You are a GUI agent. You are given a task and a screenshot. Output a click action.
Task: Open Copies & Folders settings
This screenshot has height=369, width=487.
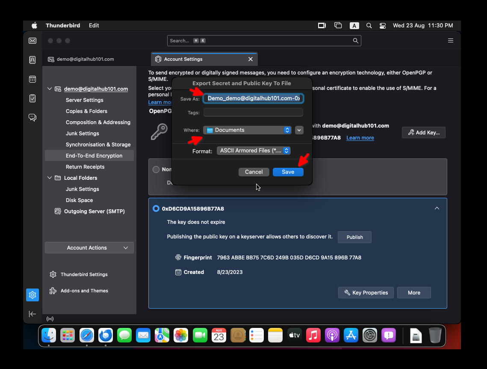click(x=86, y=111)
